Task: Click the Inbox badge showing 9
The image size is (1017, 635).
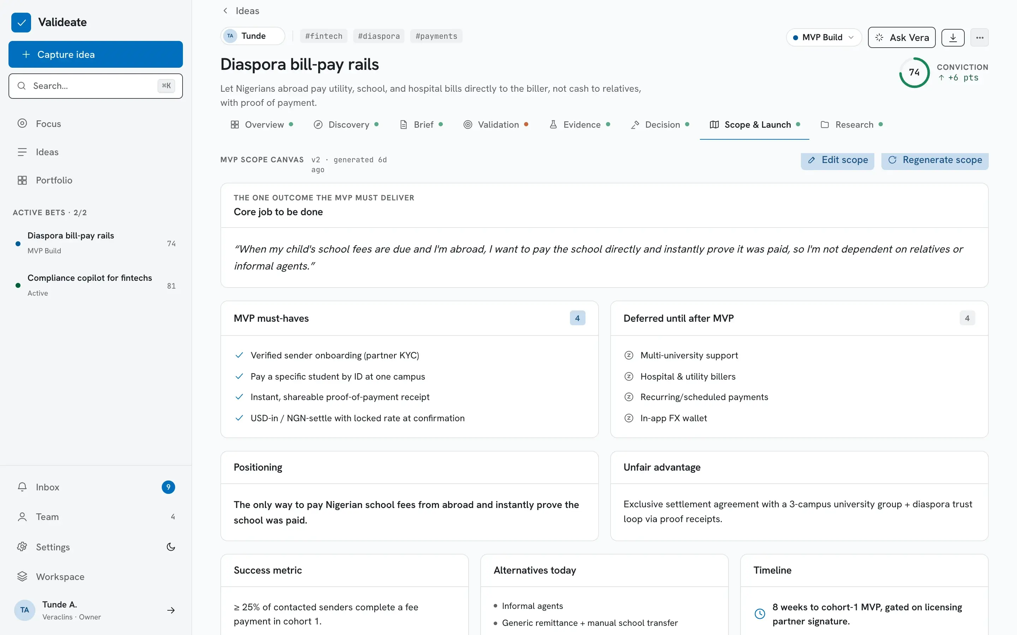Action: click(x=168, y=487)
